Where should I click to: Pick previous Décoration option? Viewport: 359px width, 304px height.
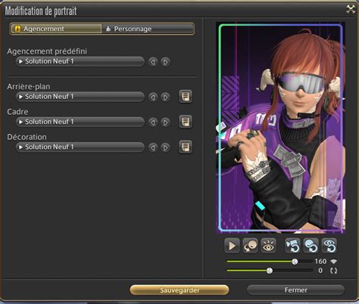coord(153,147)
